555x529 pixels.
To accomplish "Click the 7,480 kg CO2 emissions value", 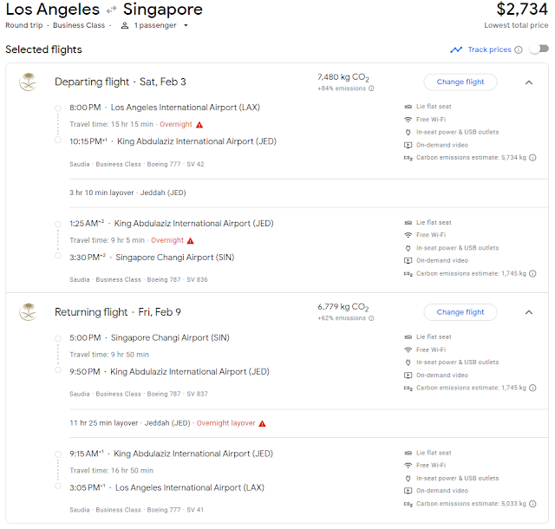I will pos(343,77).
